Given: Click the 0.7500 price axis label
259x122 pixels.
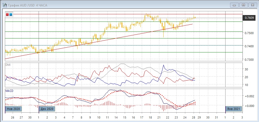Looking at the screenshot, I should [x=249, y=33].
